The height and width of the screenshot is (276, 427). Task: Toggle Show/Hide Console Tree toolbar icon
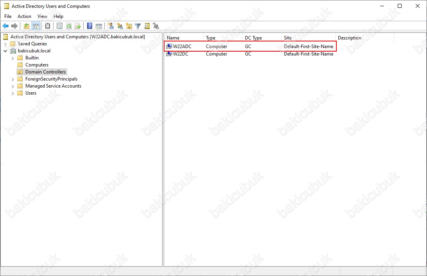click(36, 26)
